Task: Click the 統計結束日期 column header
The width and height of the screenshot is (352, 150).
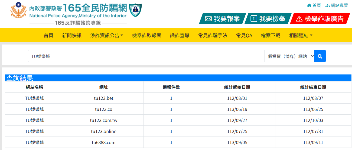Action: [313, 87]
